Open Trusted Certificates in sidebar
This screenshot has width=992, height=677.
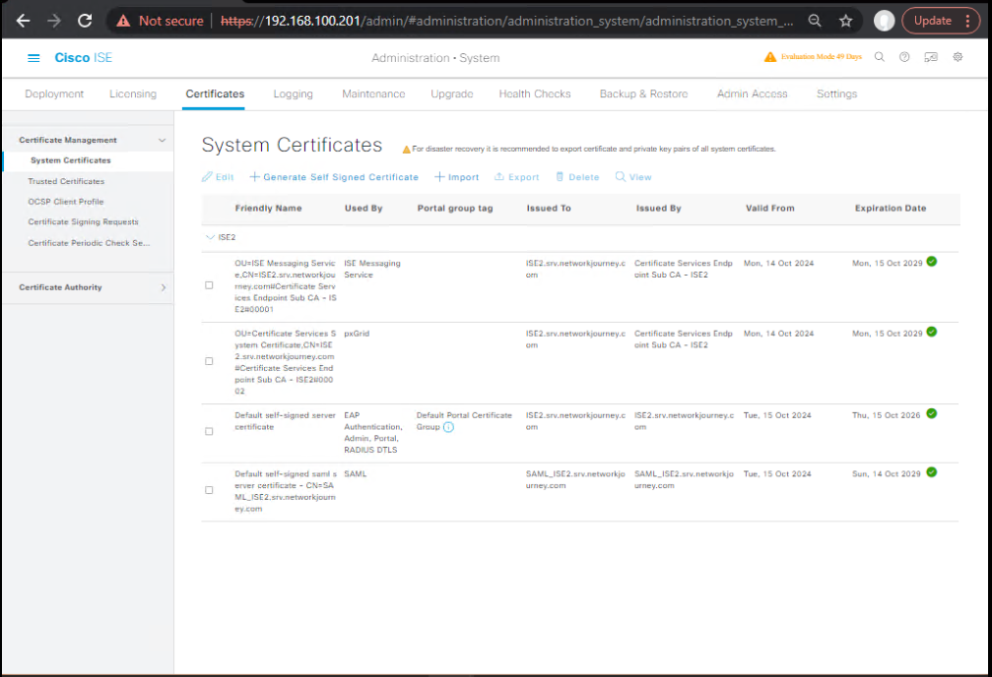tap(66, 181)
